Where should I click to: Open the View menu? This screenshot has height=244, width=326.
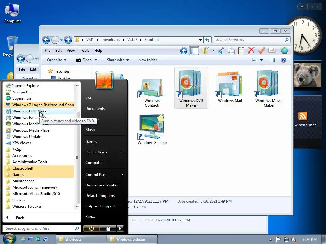[x=71, y=51]
